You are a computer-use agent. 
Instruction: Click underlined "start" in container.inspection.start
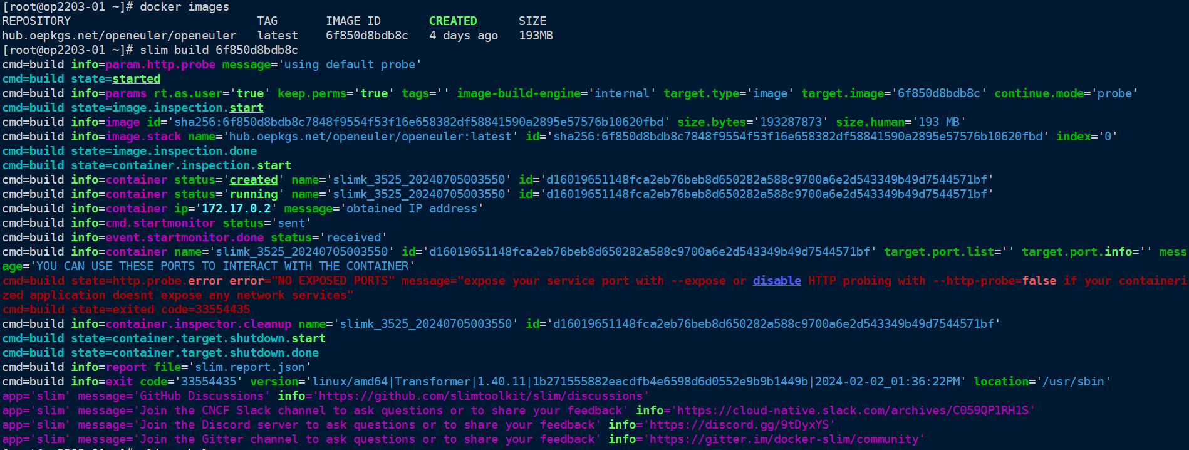(274, 165)
